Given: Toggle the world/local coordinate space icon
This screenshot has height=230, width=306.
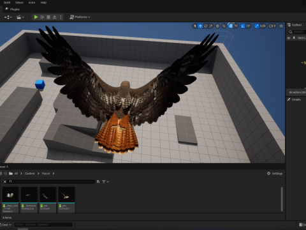Looking at the screenshot, I should coord(217,26).
